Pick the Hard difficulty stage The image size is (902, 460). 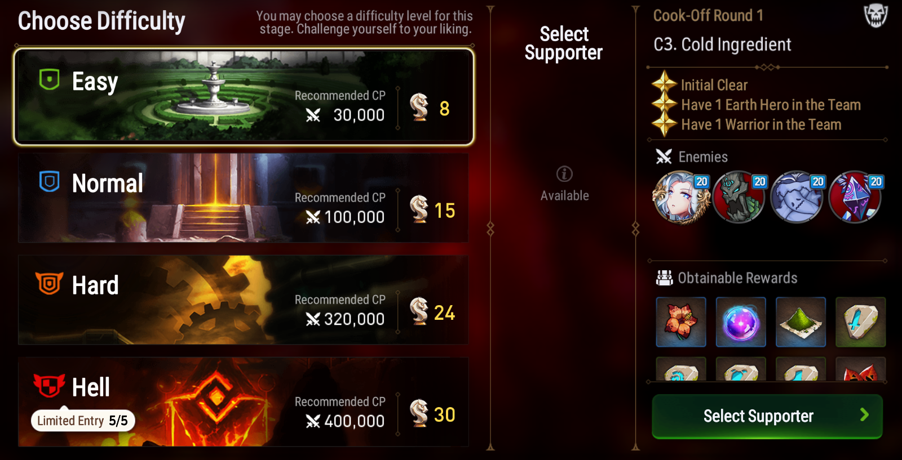tap(244, 300)
